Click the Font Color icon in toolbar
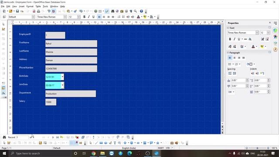 (x=138, y=17)
